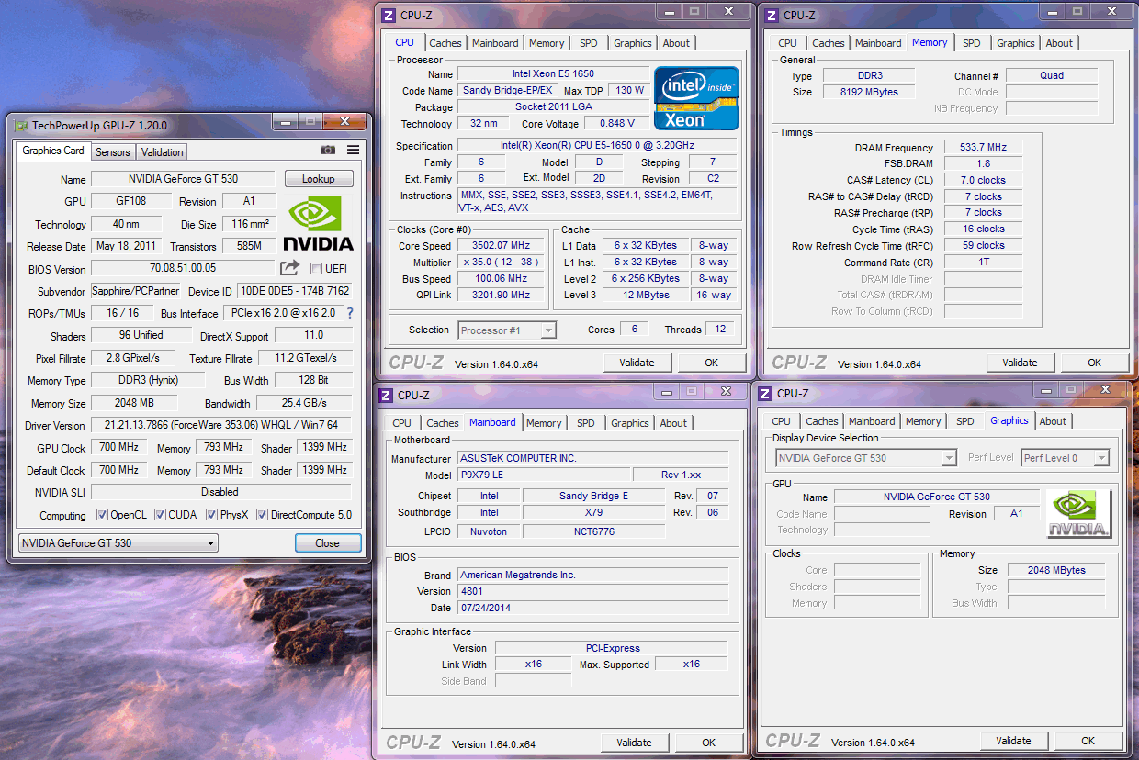Open the Perf Level dropdown
This screenshot has height=760, width=1139.
click(x=1065, y=458)
